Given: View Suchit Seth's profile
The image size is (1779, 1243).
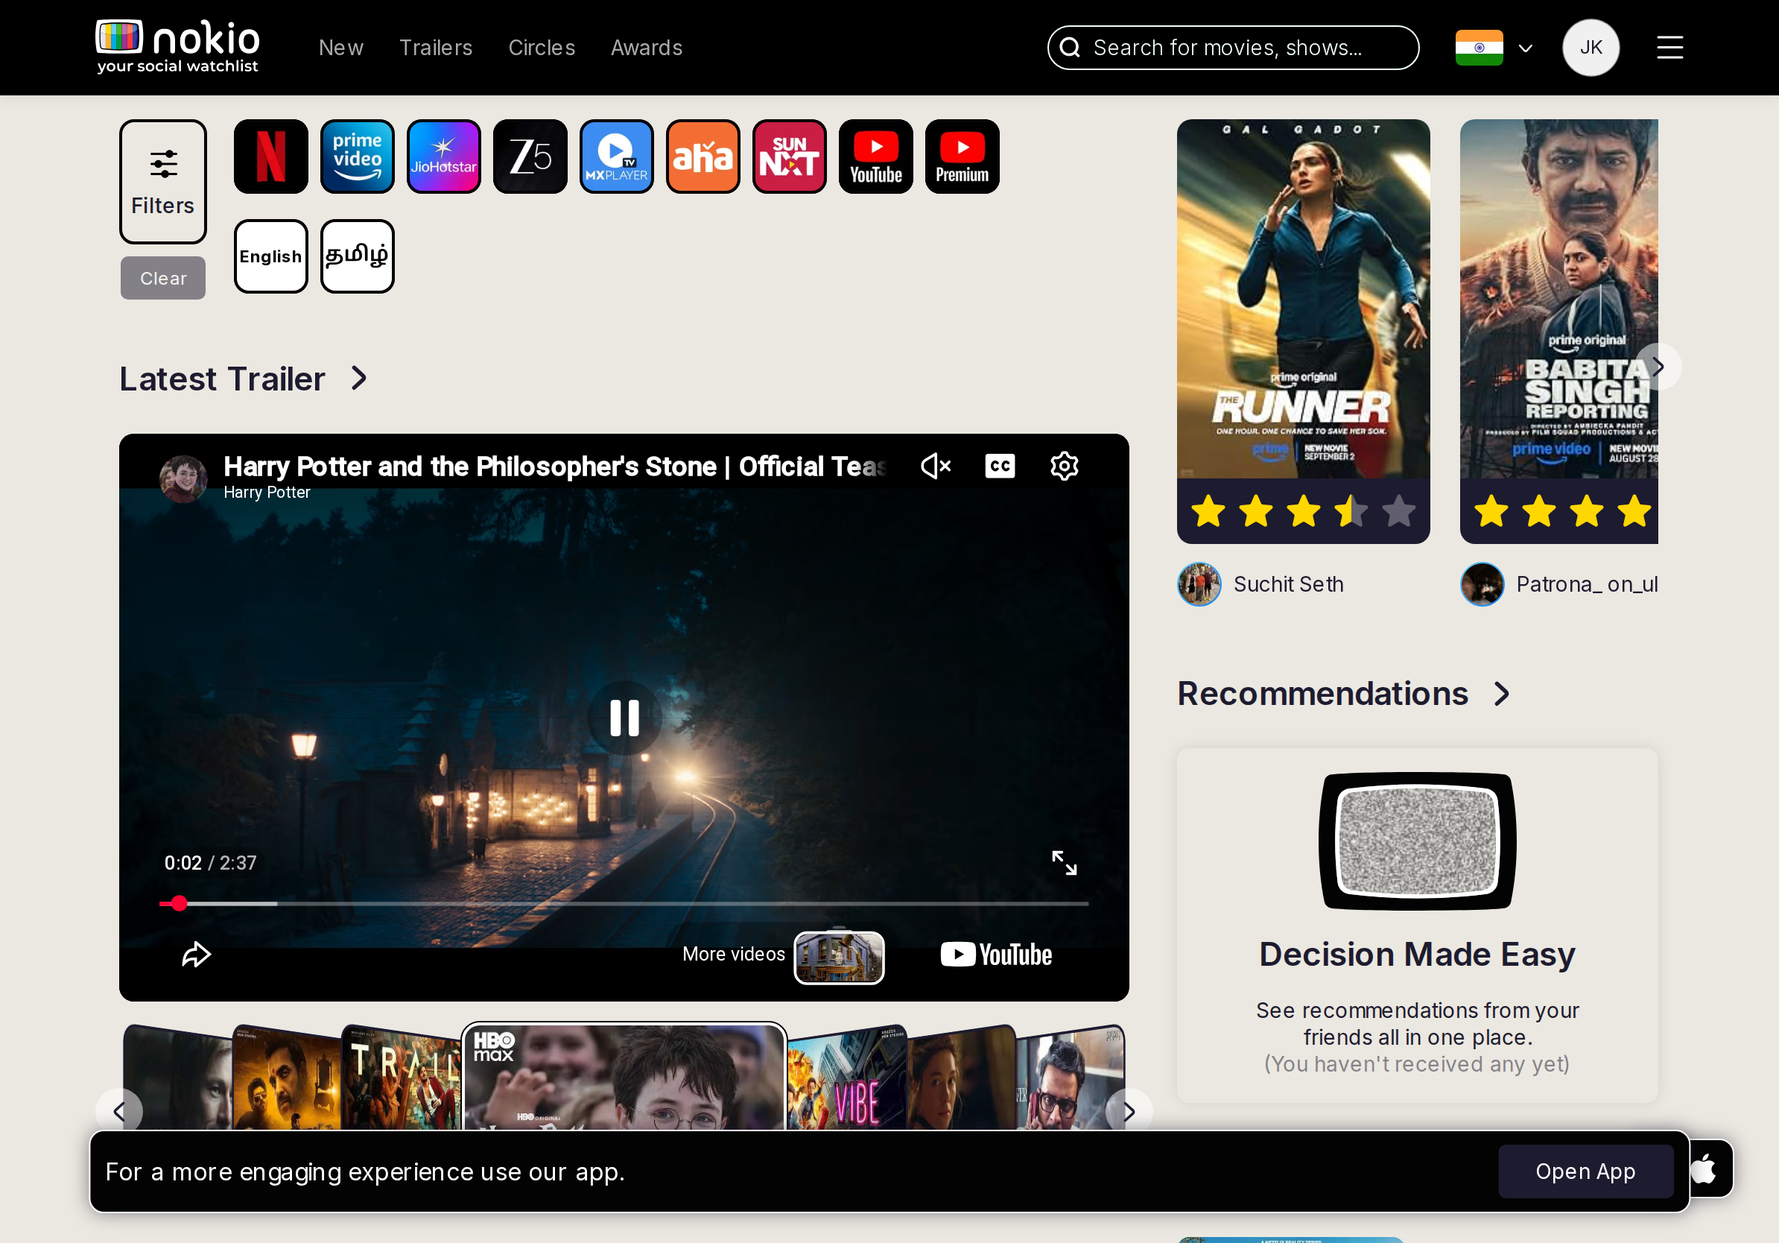Looking at the screenshot, I should tap(1260, 584).
